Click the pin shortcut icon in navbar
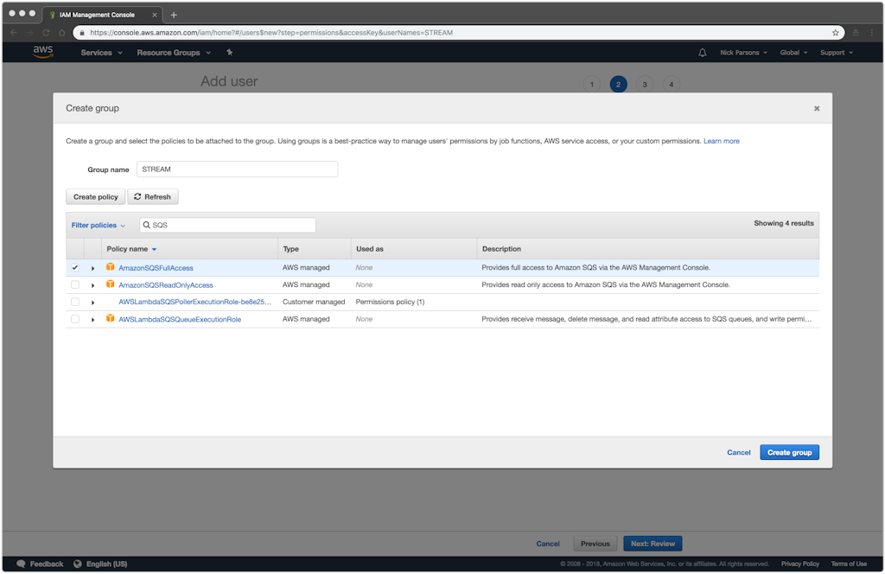The width and height of the screenshot is (885, 574). pyautogui.click(x=229, y=53)
